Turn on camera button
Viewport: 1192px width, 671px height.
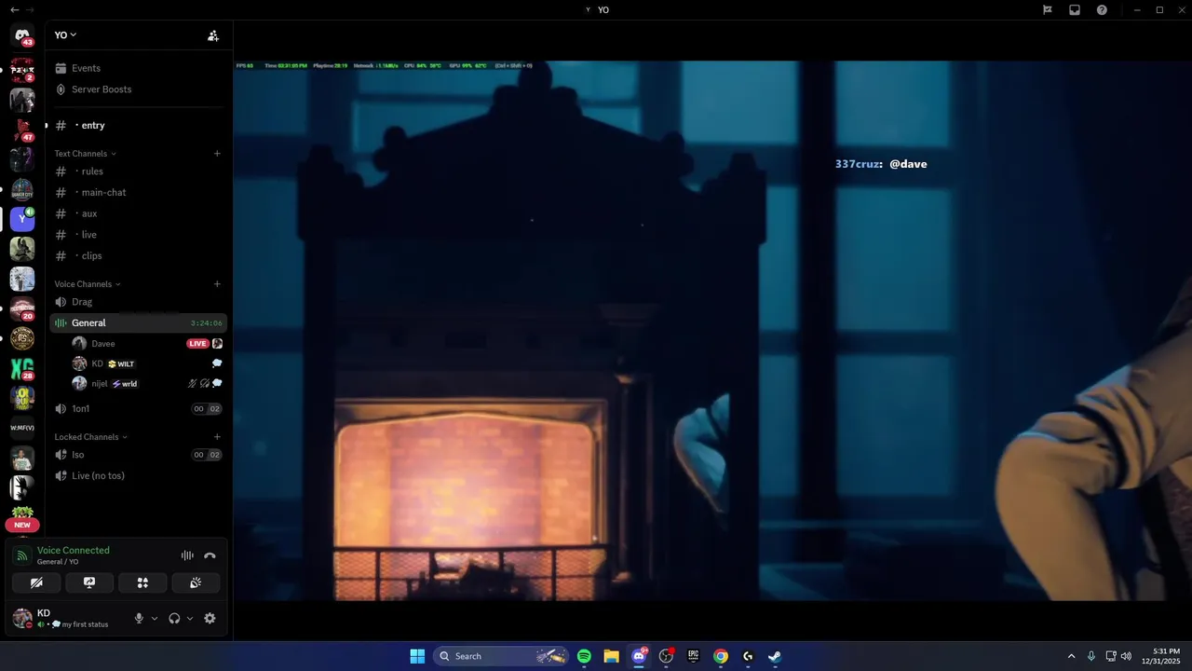(x=36, y=582)
